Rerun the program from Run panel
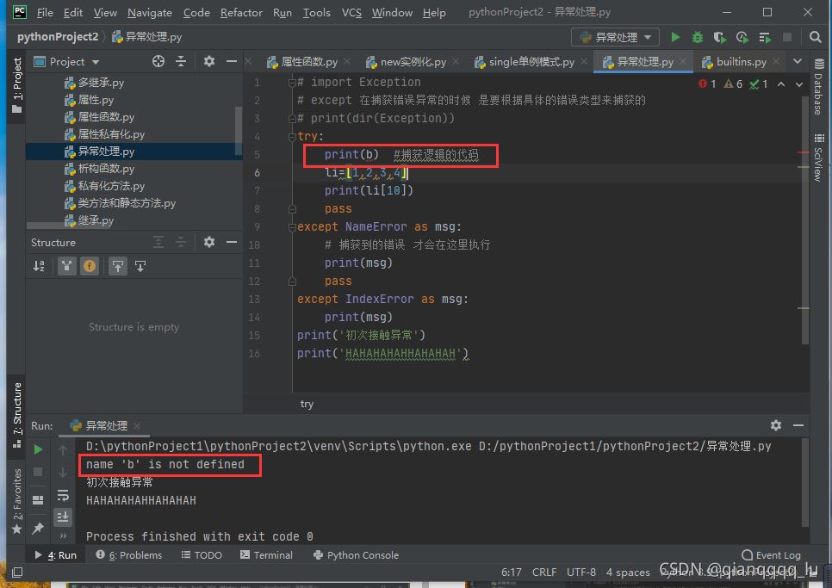This screenshot has height=588, width=832. click(38, 449)
